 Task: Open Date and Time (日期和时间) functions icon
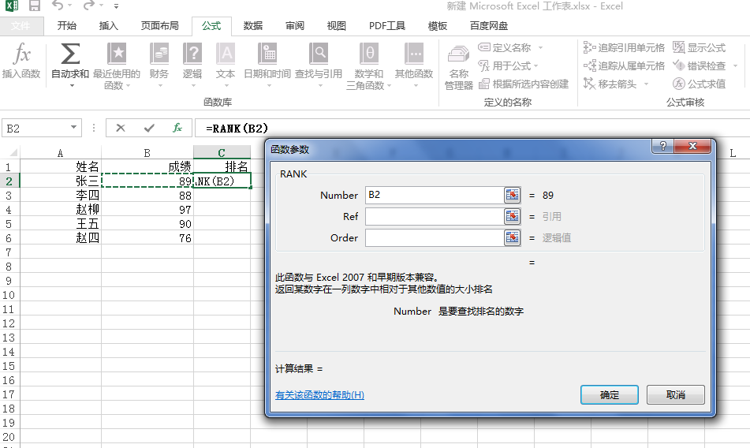[x=267, y=54]
